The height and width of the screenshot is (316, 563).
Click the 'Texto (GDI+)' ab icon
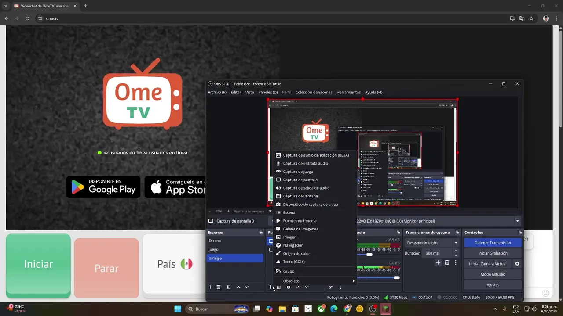278,262
